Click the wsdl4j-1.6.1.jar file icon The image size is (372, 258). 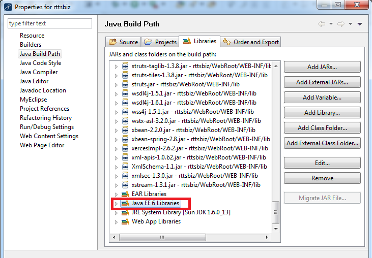coord(125,103)
